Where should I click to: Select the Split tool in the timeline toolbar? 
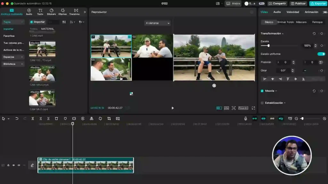(x=33, y=119)
